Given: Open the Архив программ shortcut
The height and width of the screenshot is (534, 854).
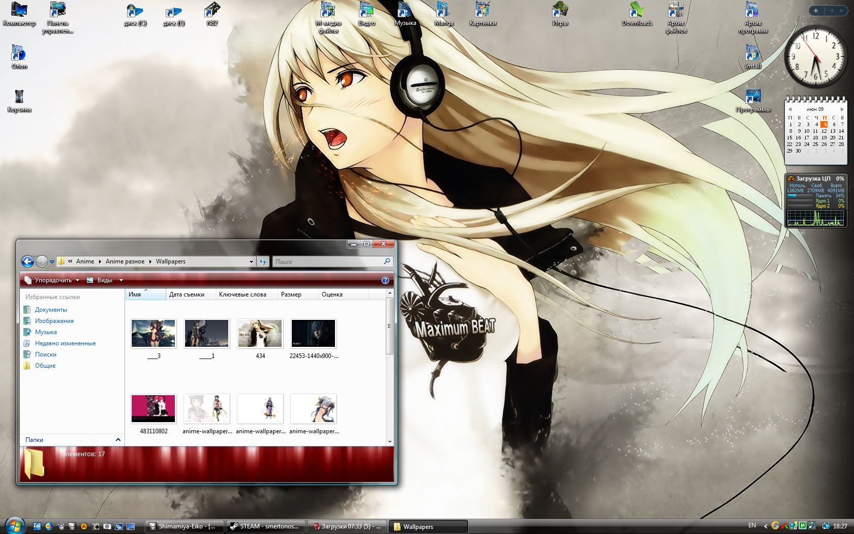Looking at the screenshot, I should (x=753, y=17).
